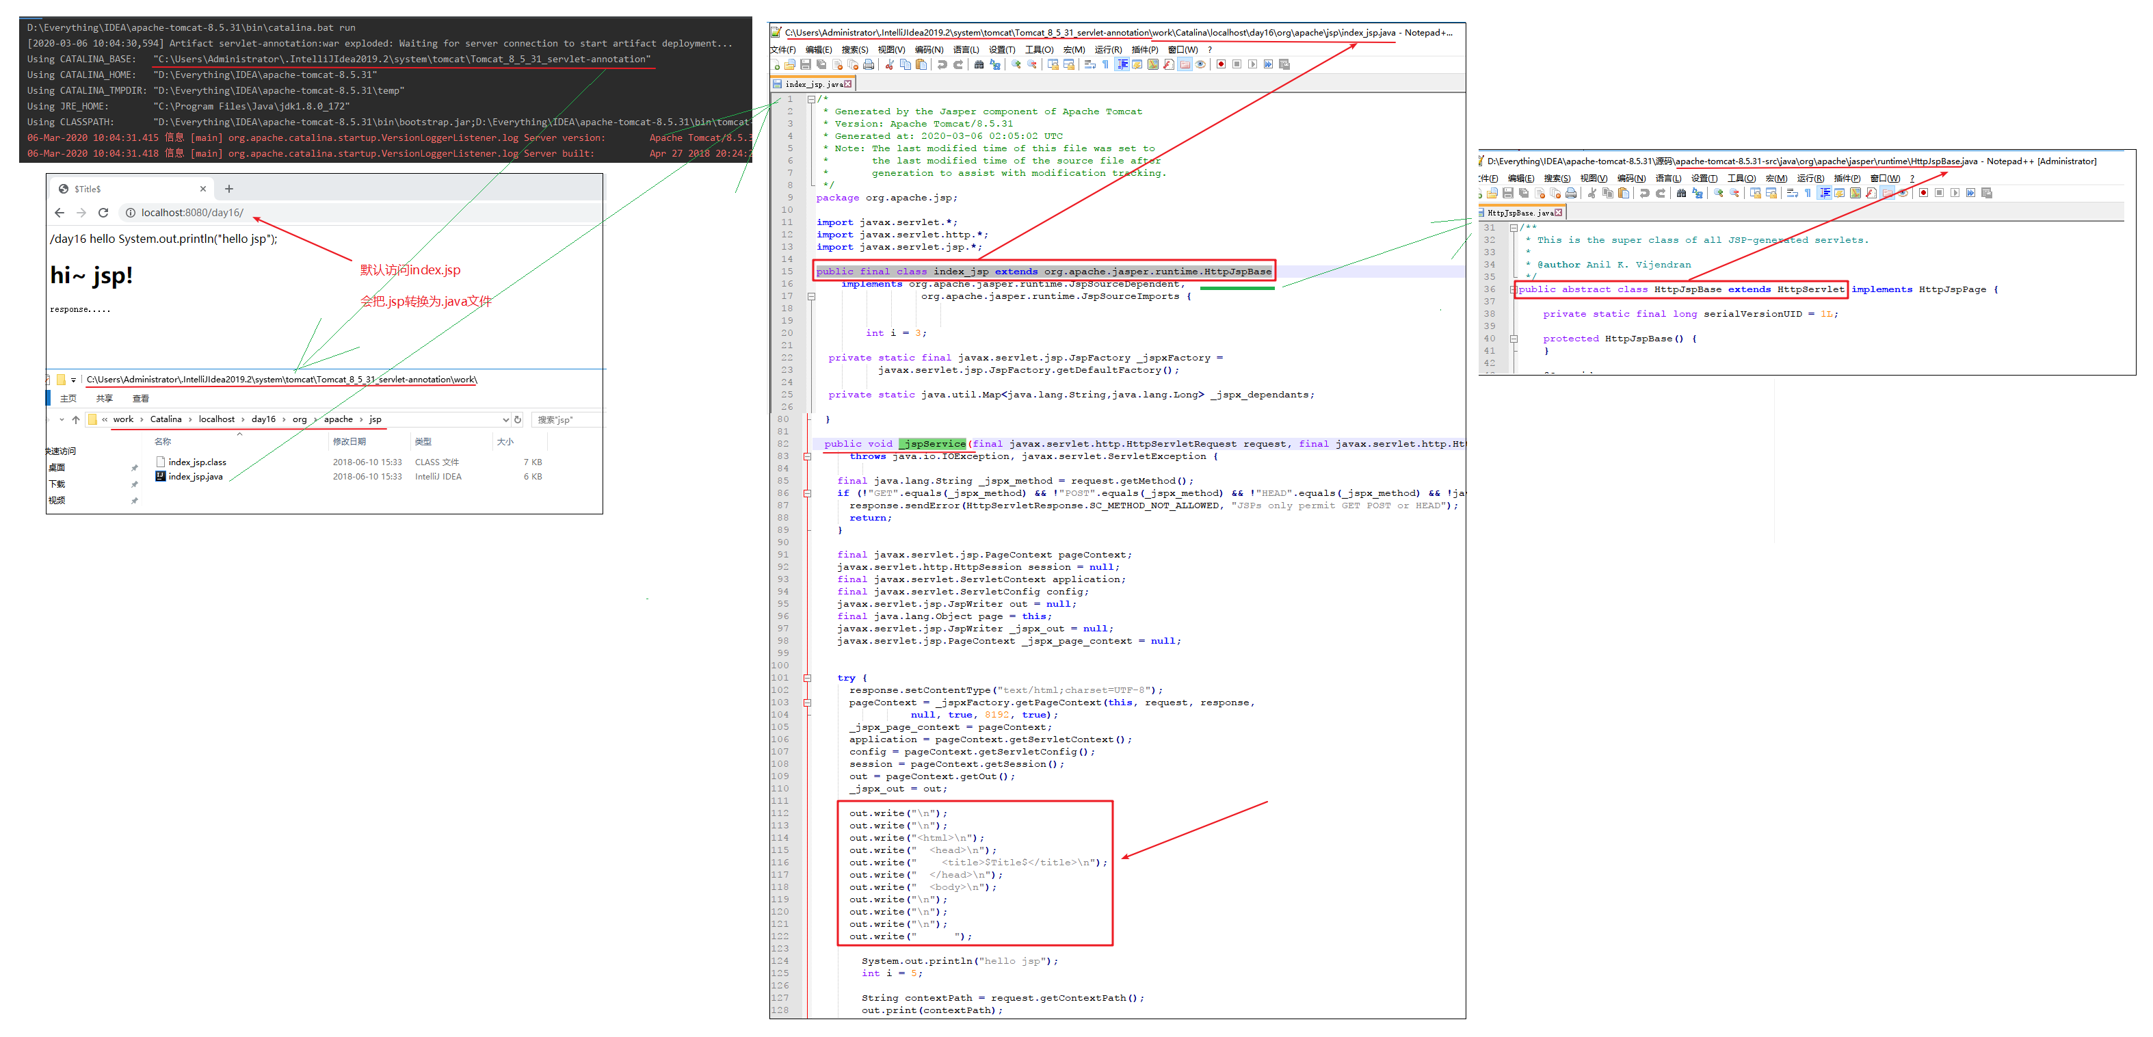
Task: Toggle word wrap icon in index_jsp.java Notepad++ toolbar
Action: coord(1090,64)
